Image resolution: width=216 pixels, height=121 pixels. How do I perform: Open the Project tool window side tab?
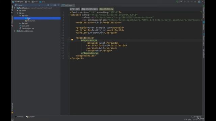12,9
